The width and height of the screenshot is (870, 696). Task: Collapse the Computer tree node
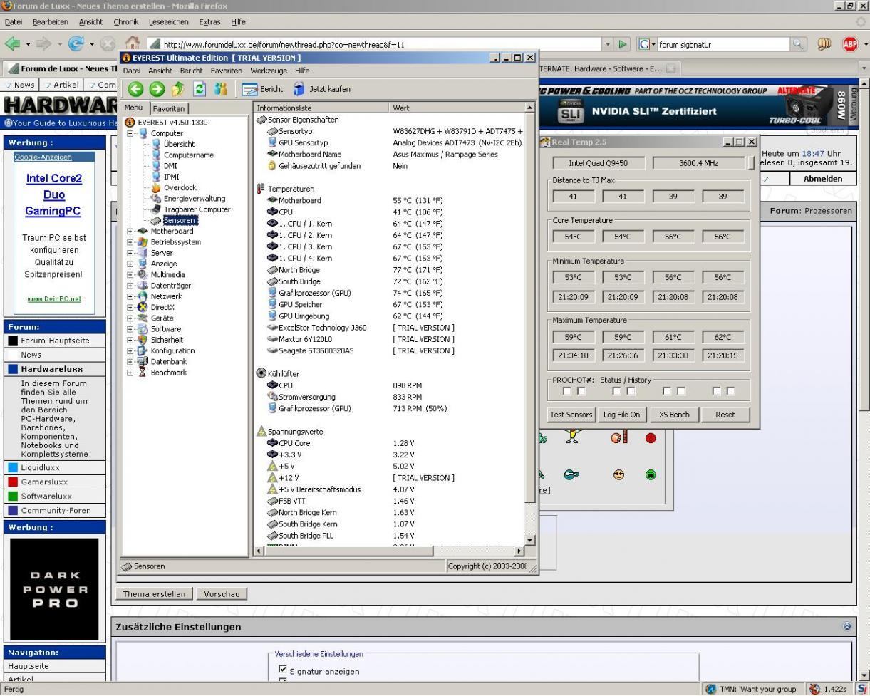(130, 133)
